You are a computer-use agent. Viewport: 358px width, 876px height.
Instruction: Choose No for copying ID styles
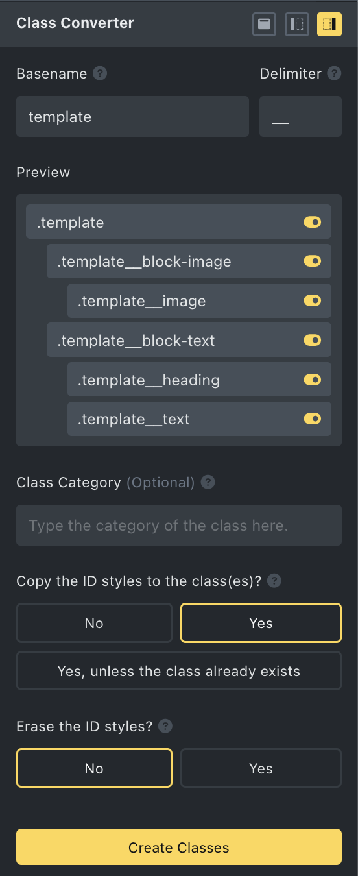tap(94, 623)
